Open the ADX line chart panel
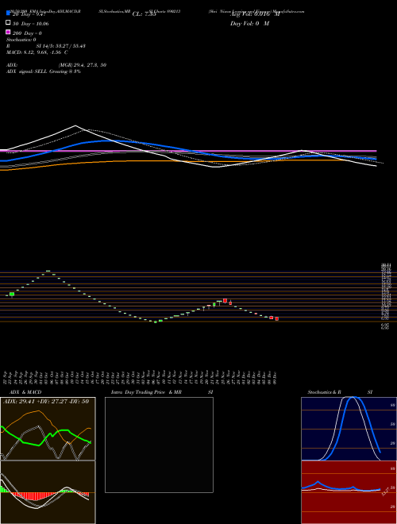 point(48,429)
